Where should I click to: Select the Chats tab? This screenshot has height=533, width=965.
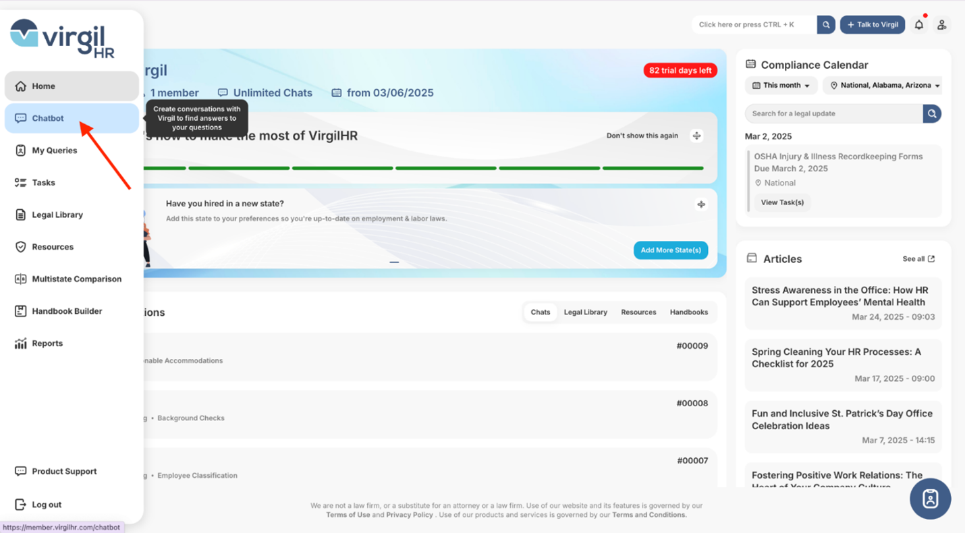coord(541,312)
